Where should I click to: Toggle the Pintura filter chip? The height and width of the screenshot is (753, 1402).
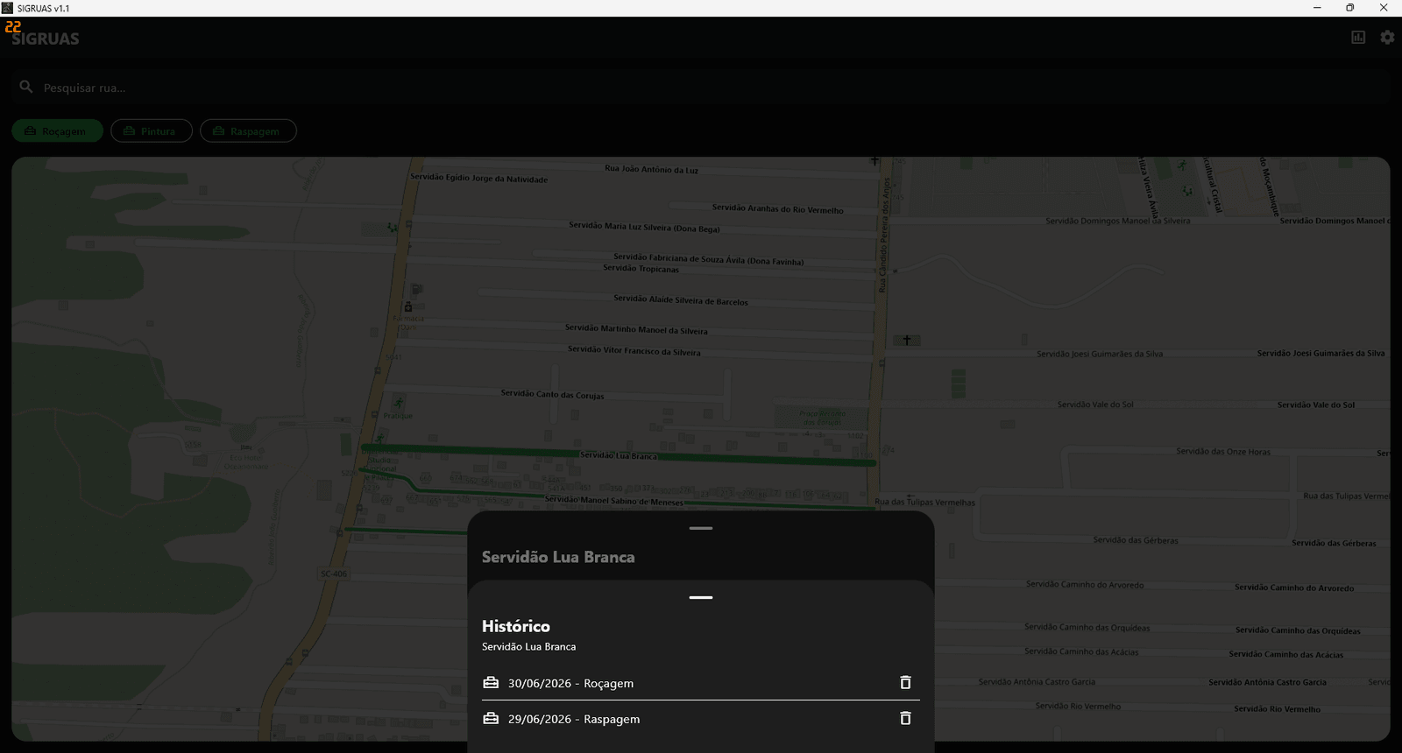(152, 131)
